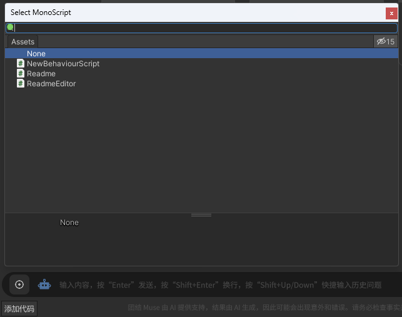The width and height of the screenshot is (402, 317).
Task: Click the 添加代码 button
Action: [19, 308]
